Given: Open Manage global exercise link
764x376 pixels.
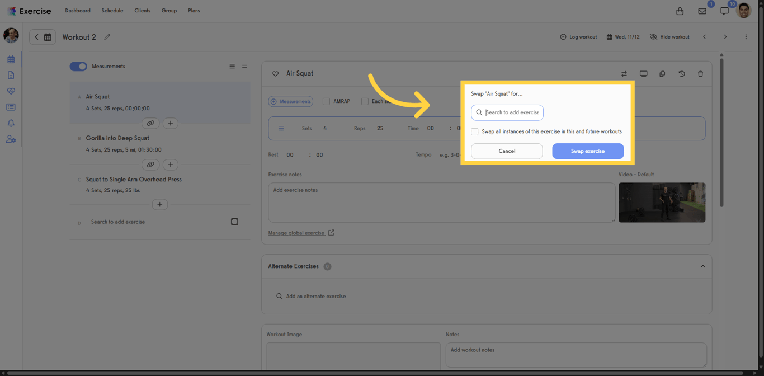Looking at the screenshot, I should click(301, 233).
